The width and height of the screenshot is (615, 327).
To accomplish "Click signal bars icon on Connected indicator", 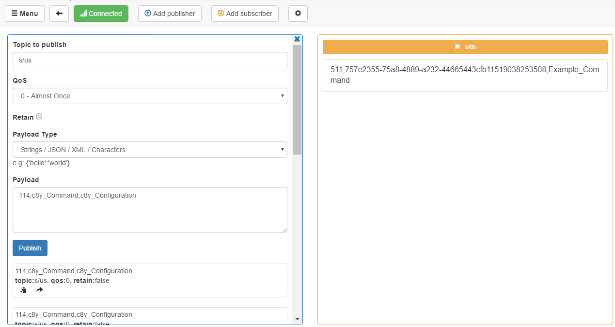I will (x=83, y=14).
